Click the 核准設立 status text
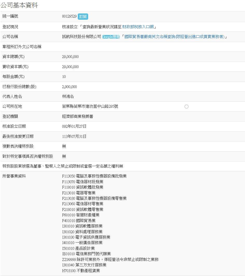The width and height of the screenshot is (245, 276). pyautogui.click(x=70, y=27)
